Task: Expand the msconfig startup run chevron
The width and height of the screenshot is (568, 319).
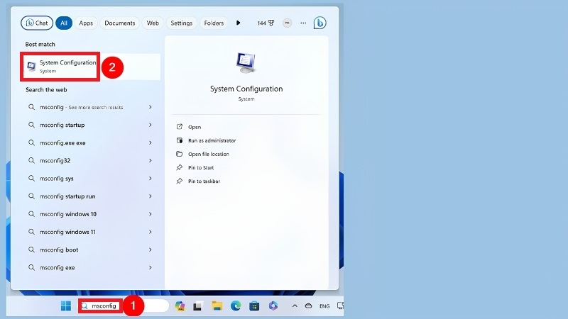Action: click(150, 196)
